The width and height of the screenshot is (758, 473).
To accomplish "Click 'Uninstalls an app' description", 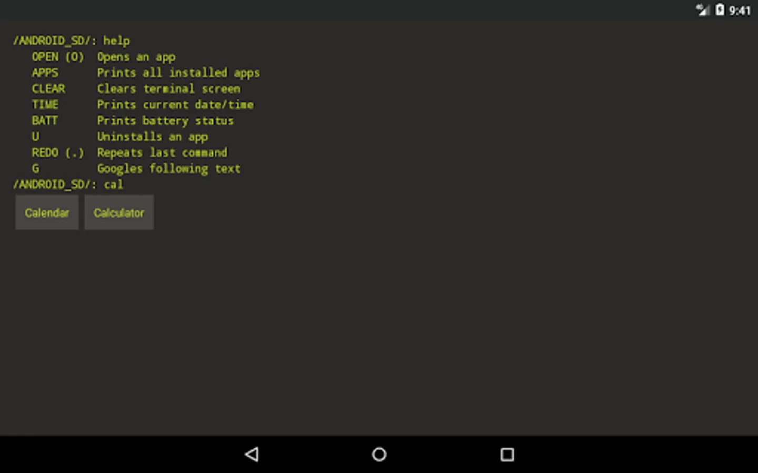I will pos(153,137).
